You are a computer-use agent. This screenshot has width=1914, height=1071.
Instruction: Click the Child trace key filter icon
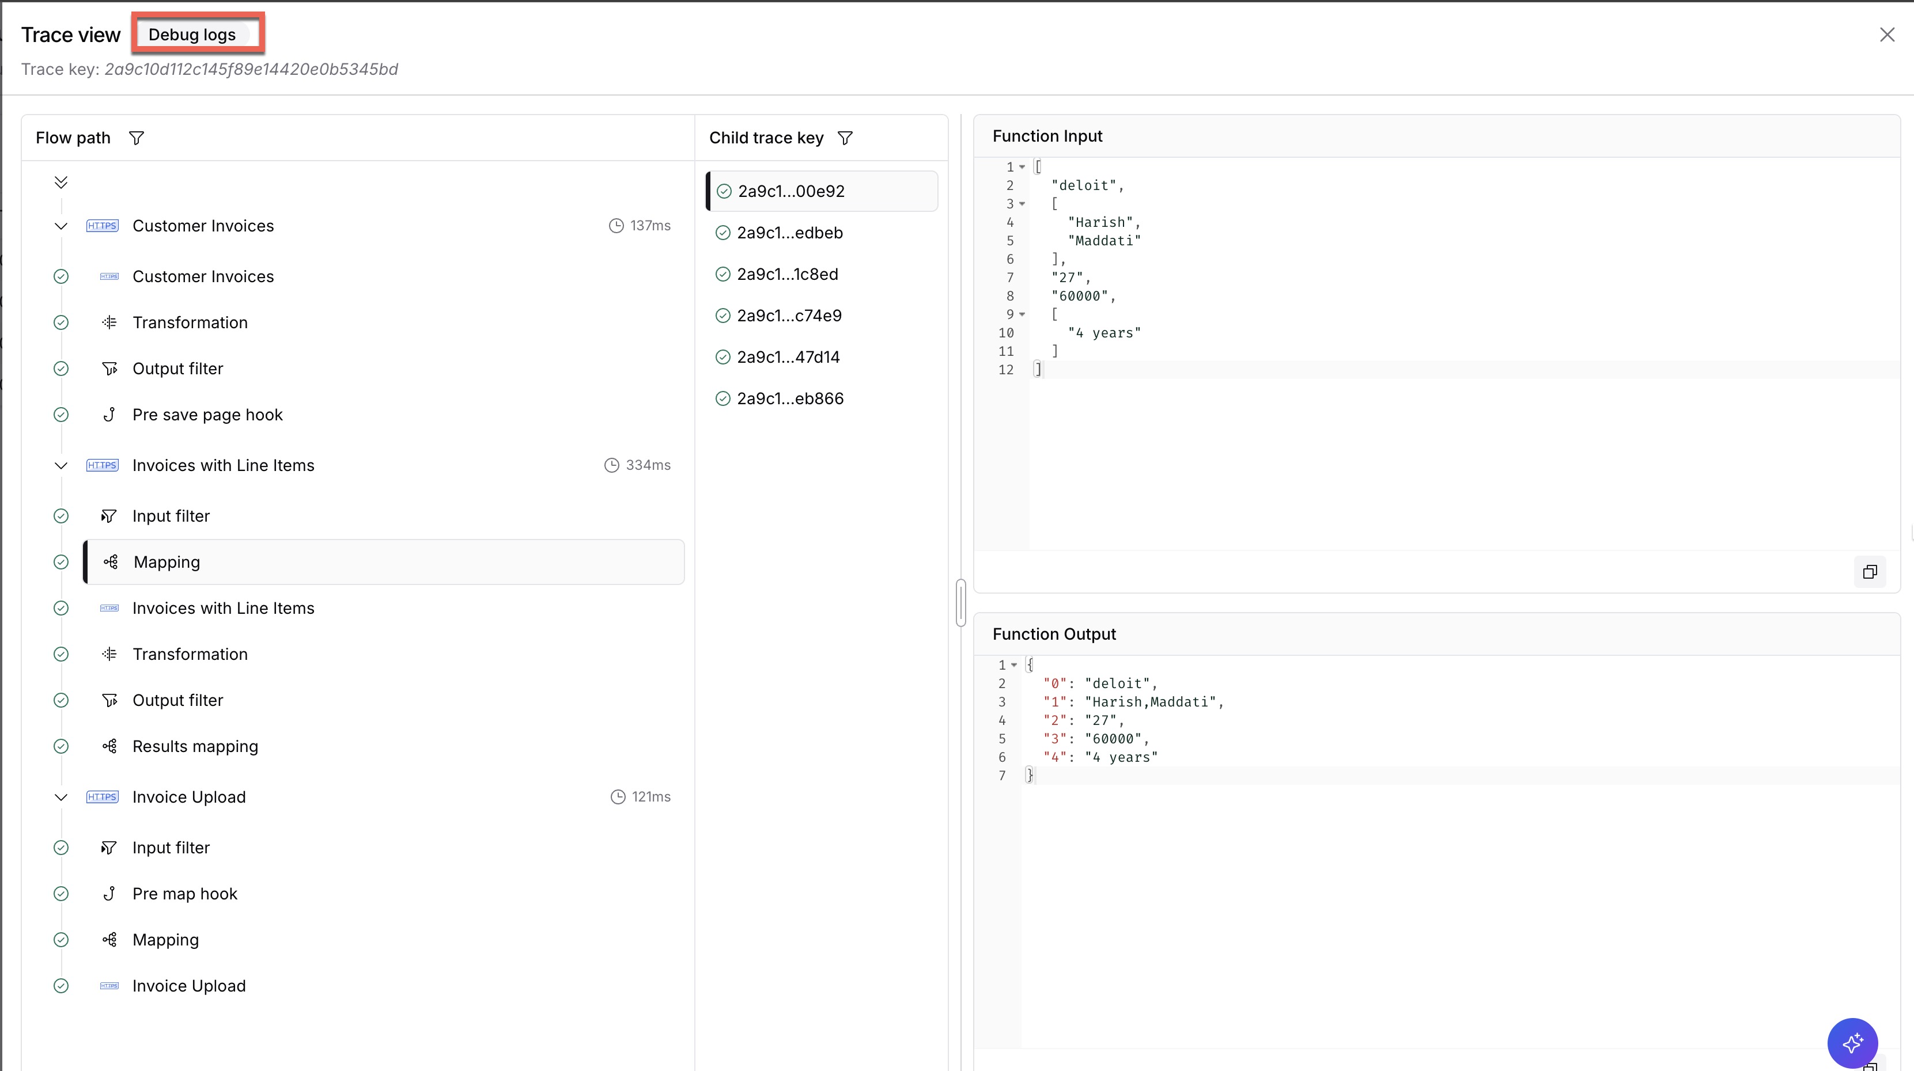(845, 138)
